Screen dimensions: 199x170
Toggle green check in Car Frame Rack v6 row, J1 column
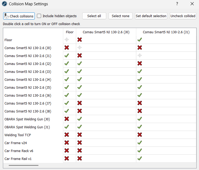click(x=140, y=150)
